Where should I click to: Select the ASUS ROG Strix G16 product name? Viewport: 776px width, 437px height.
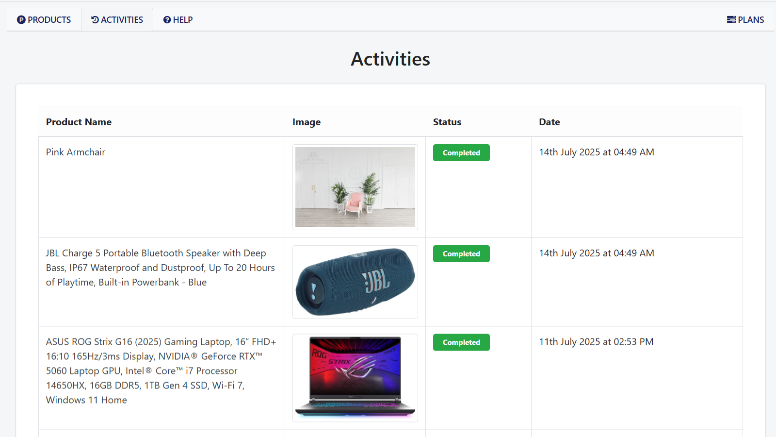coord(161,371)
